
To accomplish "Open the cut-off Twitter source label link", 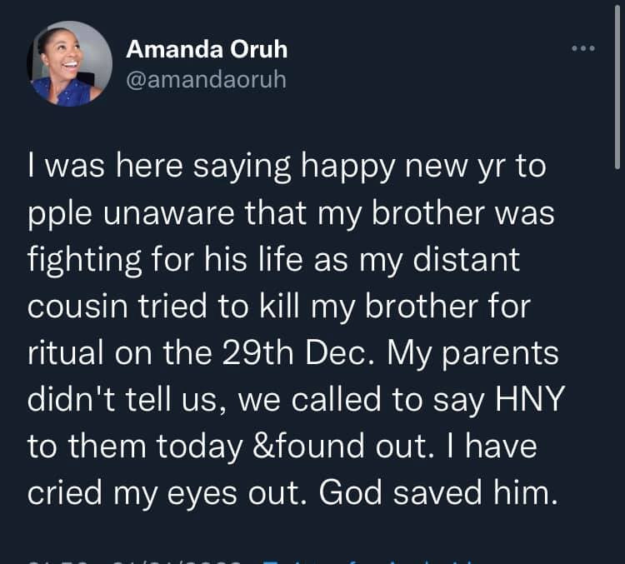I will 350,560.
